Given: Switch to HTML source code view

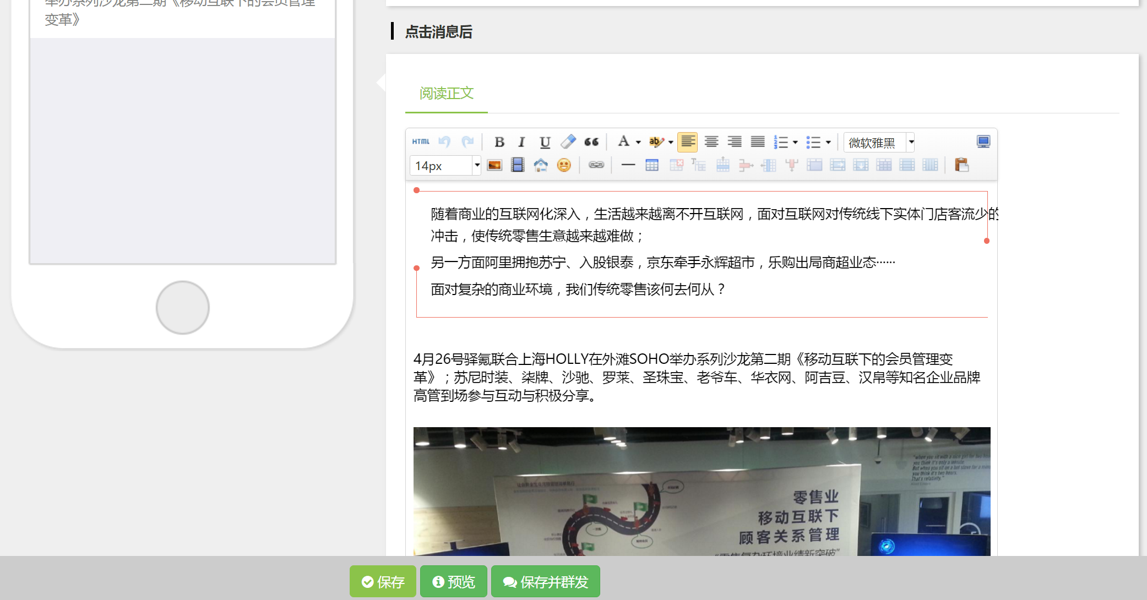Looking at the screenshot, I should click(x=421, y=142).
